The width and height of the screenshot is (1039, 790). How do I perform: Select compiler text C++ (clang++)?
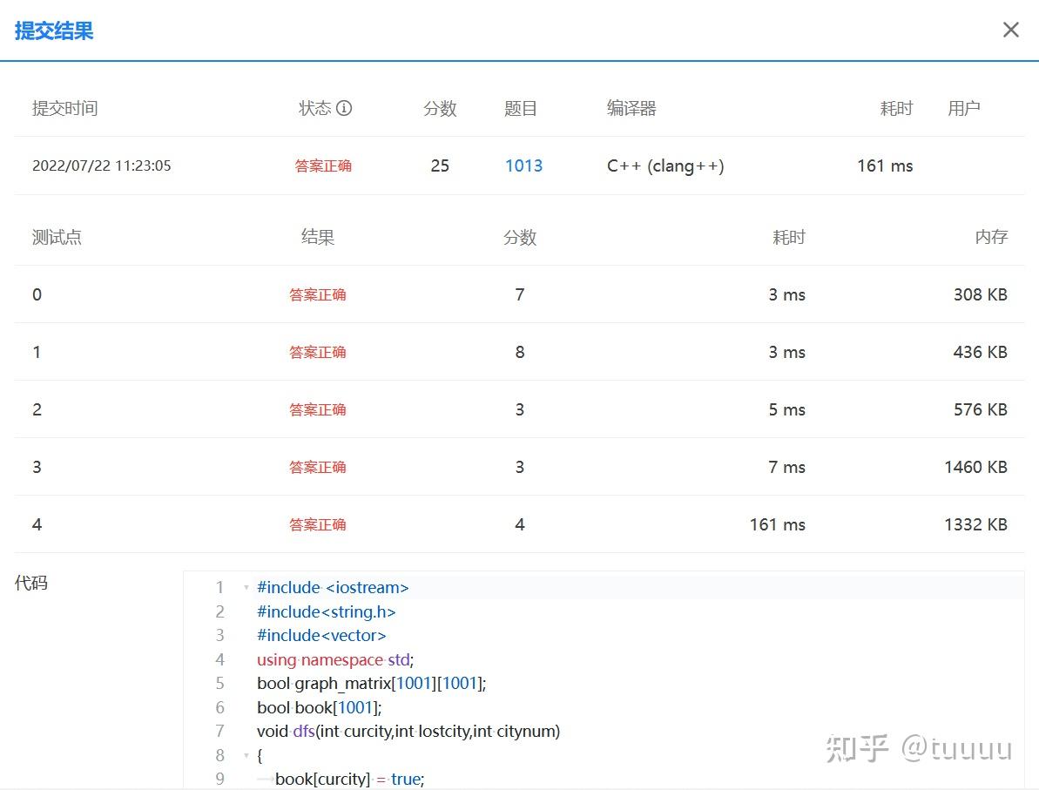pyautogui.click(x=665, y=165)
